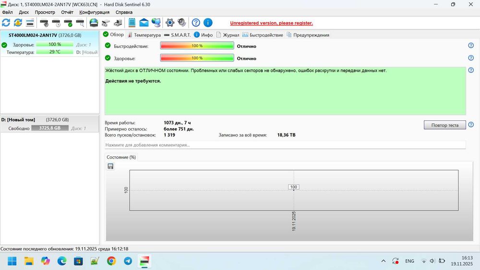
Task: Switch to the Быстродействие tab
Action: click(263, 35)
